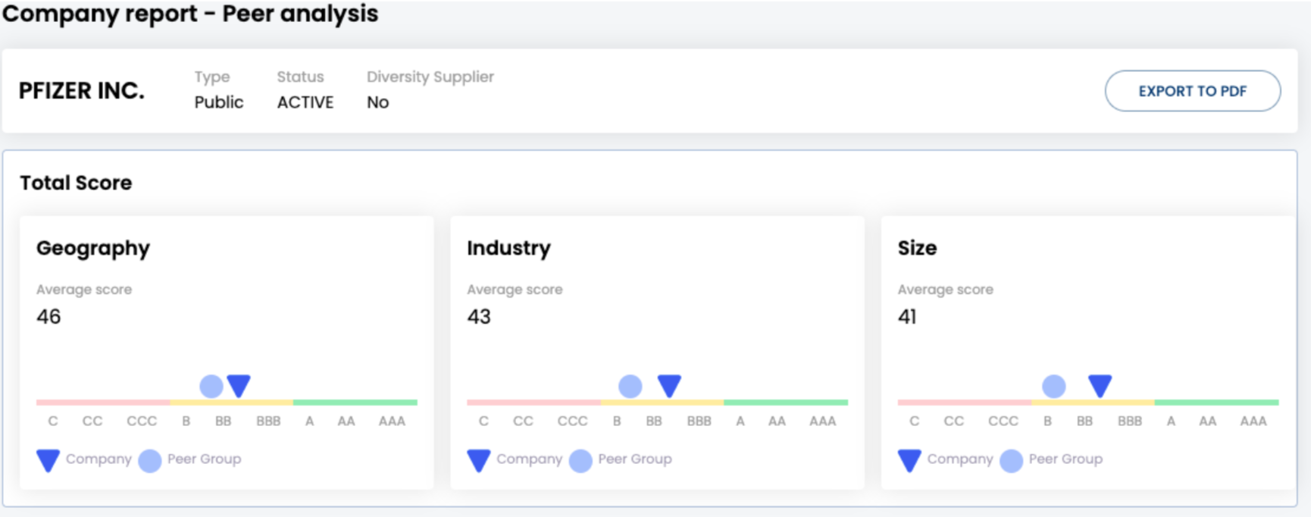Click the Geography card title
Image resolution: width=1311 pixels, height=517 pixels.
click(x=93, y=249)
